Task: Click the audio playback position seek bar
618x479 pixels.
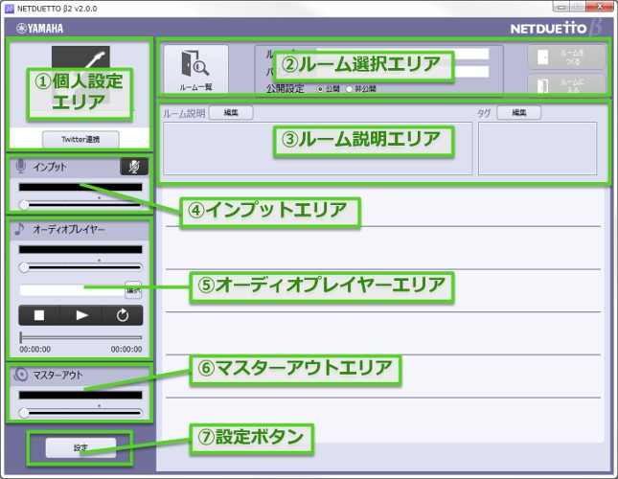Action: click(80, 337)
